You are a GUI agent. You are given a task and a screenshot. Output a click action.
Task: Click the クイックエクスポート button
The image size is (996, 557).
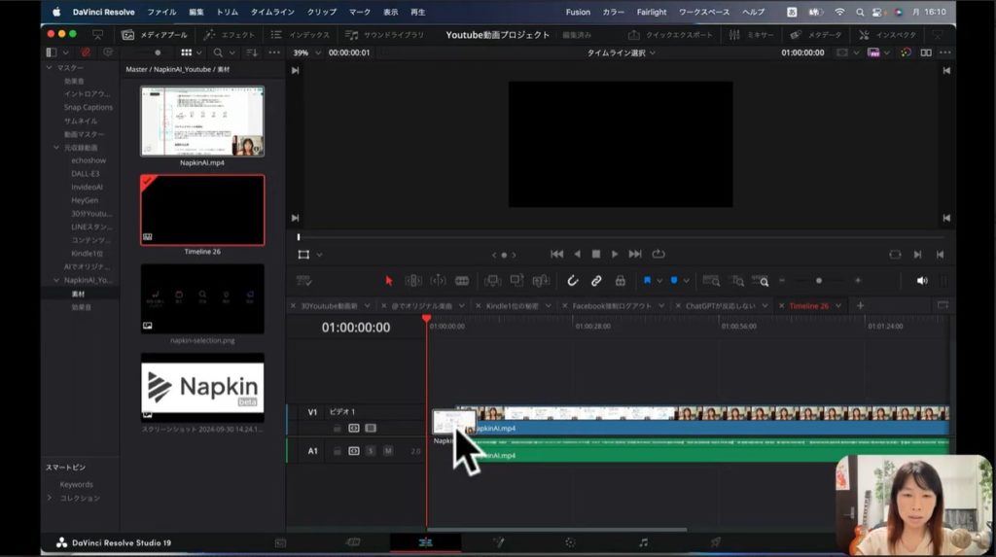[673, 35]
